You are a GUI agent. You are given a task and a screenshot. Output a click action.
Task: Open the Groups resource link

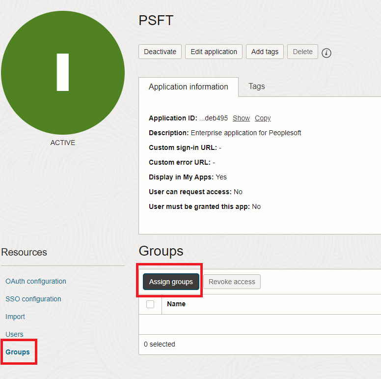tap(18, 352)
